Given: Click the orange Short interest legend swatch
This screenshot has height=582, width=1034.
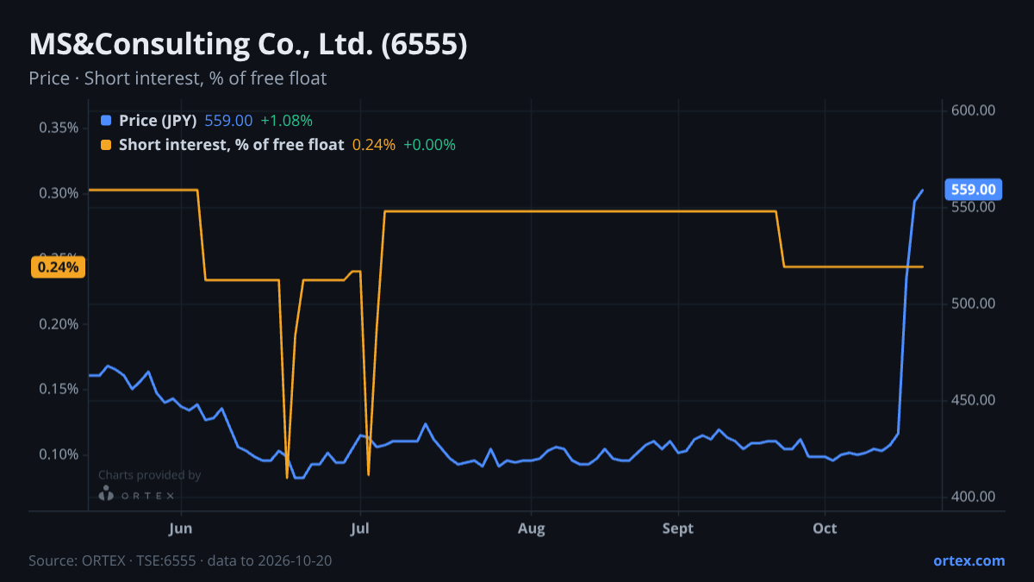Looking at the screenshot, I should [x=106, y=145].
